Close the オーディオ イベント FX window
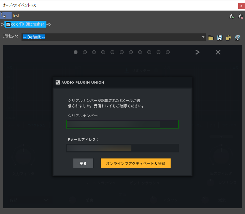The image size is (245, 214). tap(241, 6)
